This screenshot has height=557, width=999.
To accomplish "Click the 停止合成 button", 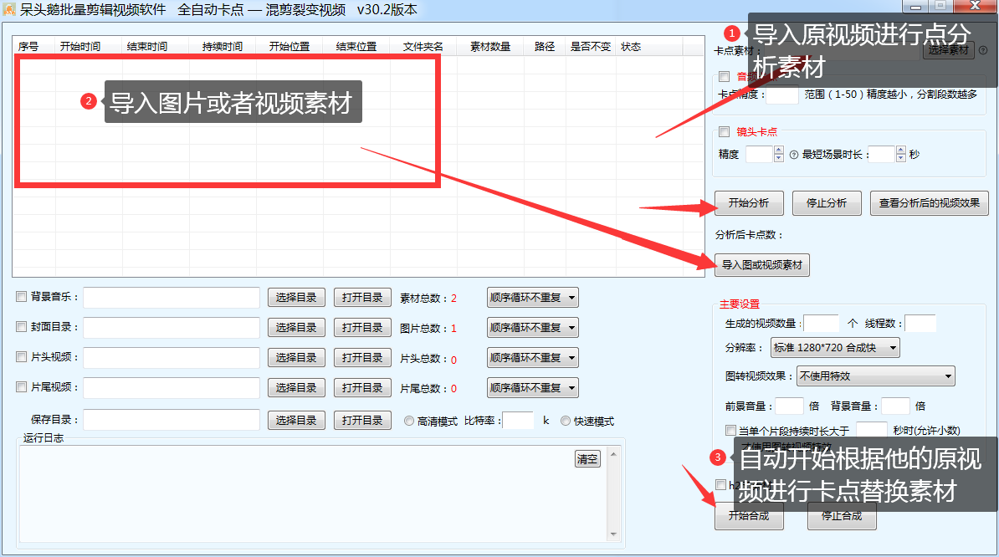I will click(x=842, y=516).
